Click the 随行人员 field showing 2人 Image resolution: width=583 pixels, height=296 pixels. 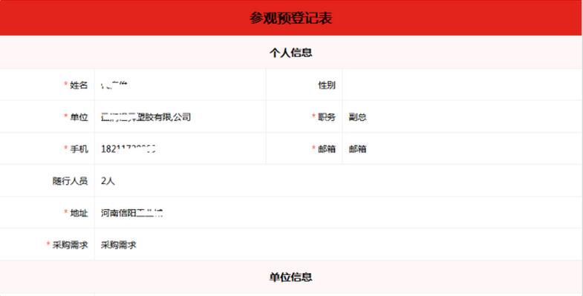338,180
